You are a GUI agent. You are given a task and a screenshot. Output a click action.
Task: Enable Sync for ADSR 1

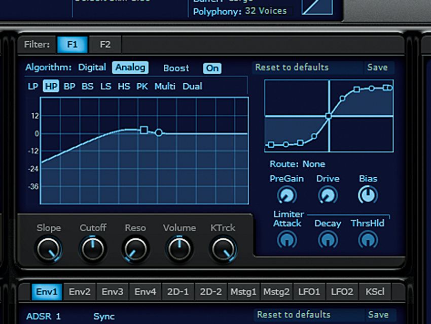(x=104, y=316)
